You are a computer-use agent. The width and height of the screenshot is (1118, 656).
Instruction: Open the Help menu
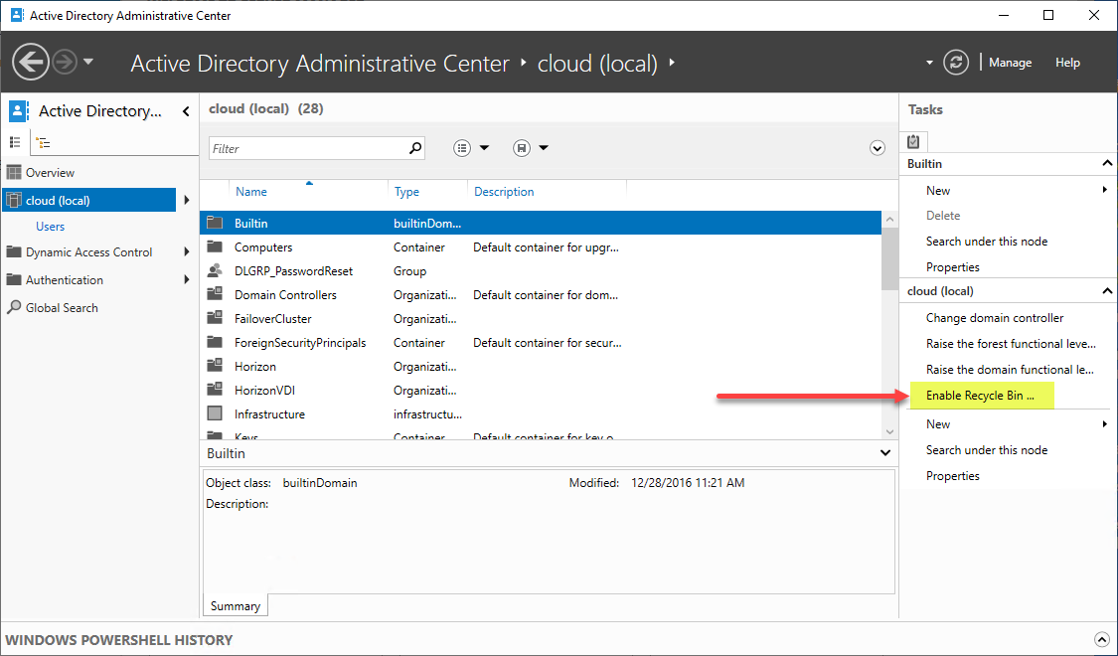pos(1067,63)
